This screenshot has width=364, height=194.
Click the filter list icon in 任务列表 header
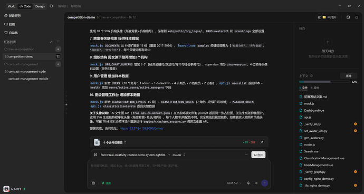pyautogui.click(x=58, y=42)
